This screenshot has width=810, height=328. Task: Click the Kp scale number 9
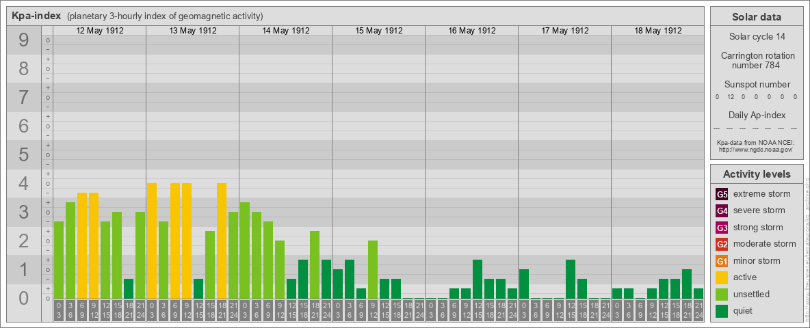(x=24, y=40)
